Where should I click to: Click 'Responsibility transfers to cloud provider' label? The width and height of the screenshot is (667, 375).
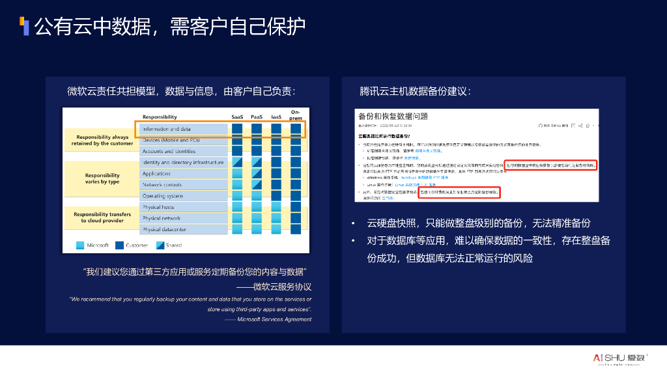102,217
